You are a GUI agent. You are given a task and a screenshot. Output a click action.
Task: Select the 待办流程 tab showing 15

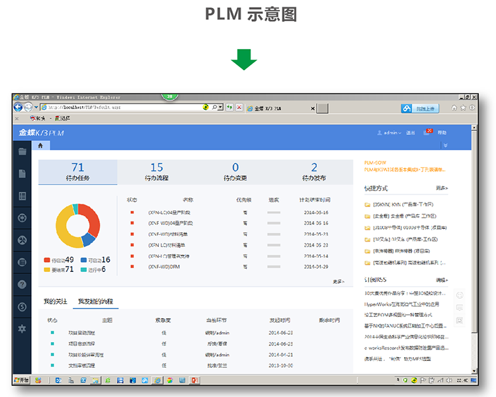click(x=157, y=172)
